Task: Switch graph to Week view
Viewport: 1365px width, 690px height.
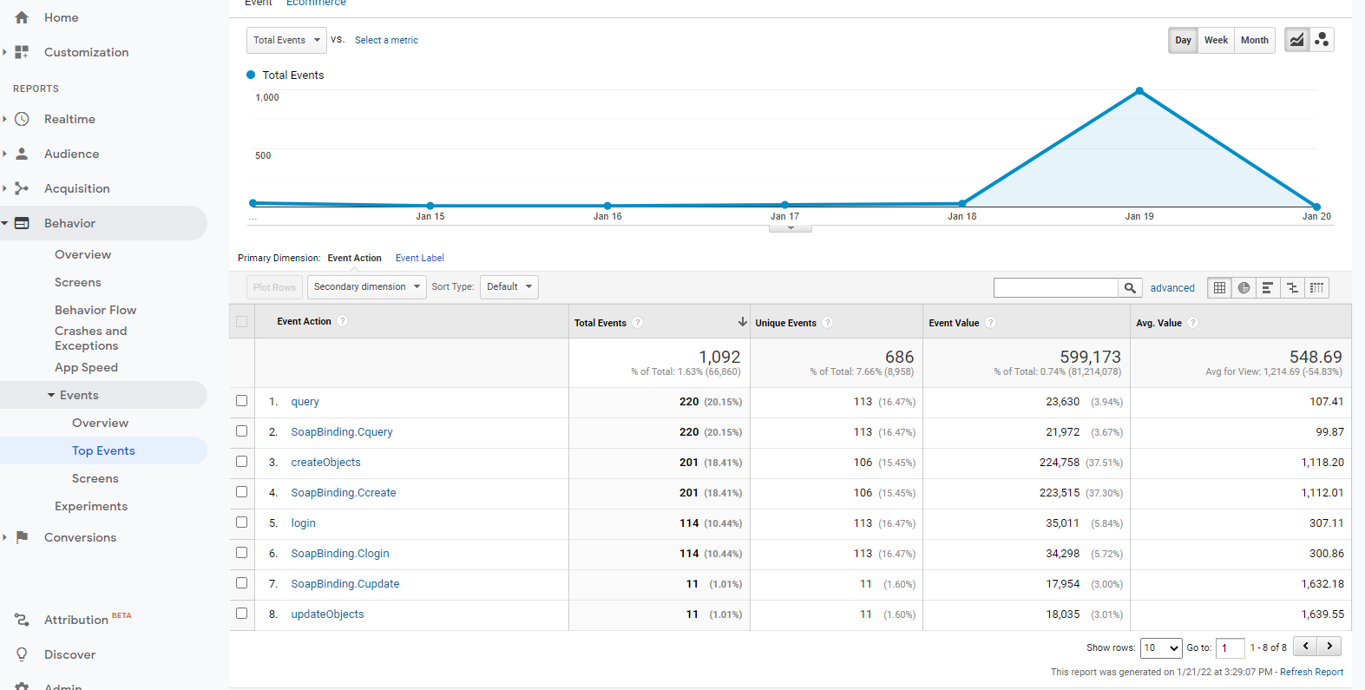Action: click(x=1216, y=40)
